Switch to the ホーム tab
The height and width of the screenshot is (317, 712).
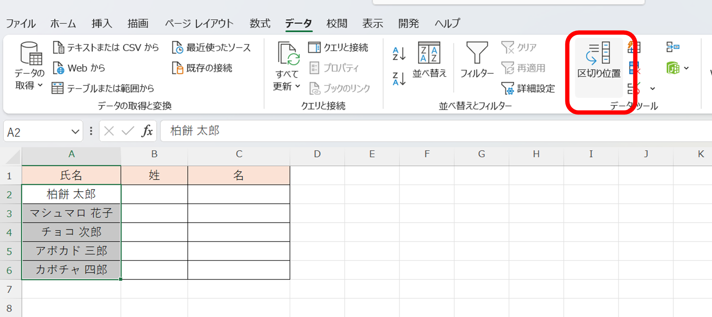pyautogui.click(x=63, y=23)
